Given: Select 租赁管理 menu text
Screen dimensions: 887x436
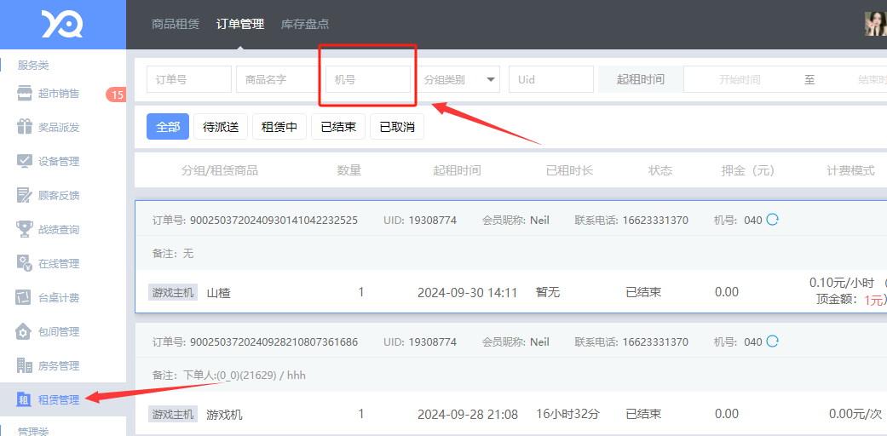Looking at the screenshot, I should click(x=59, y=399).
